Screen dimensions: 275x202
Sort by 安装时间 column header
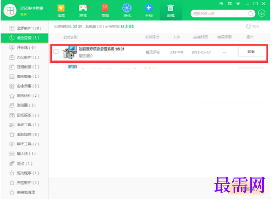point(201,37)
